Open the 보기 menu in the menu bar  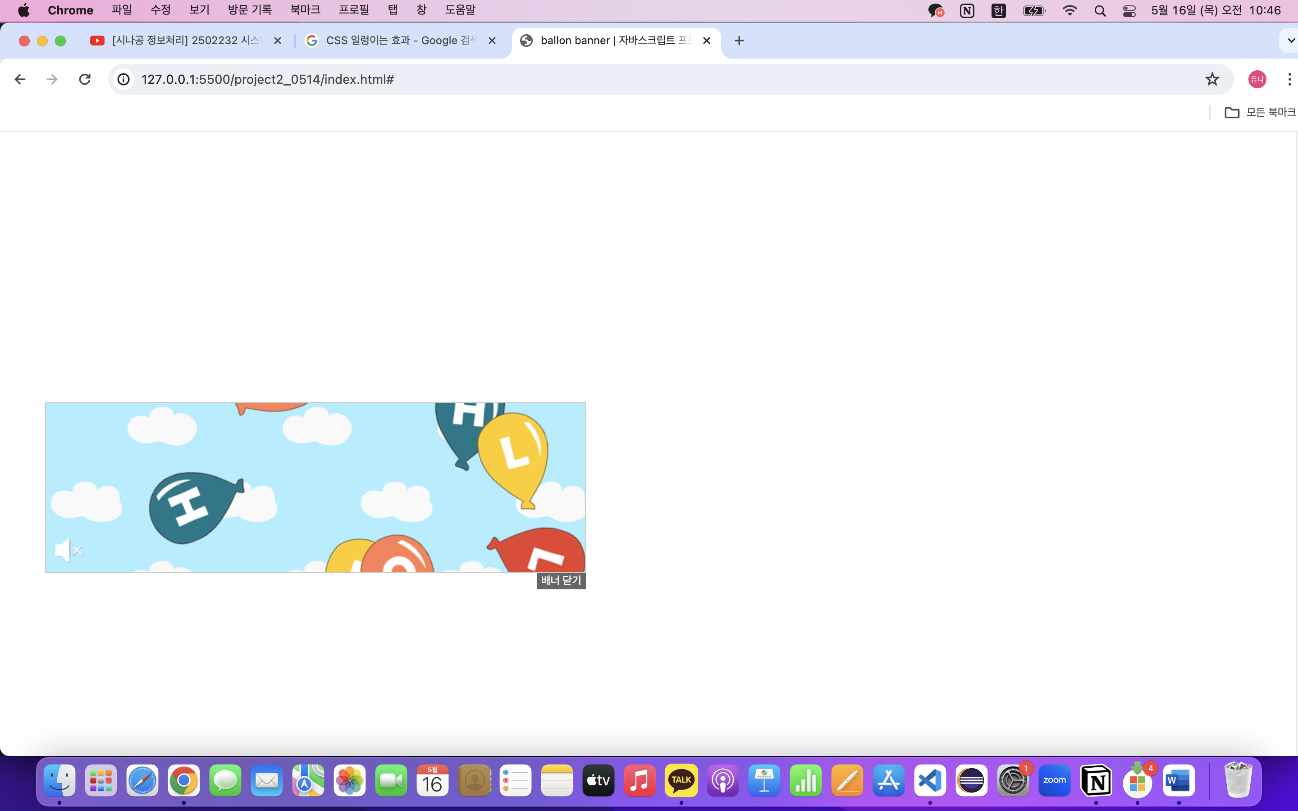(199, 9)
